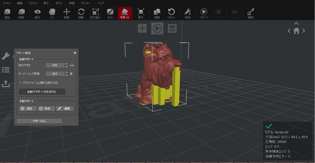Image resolution: width=315 pixels, height=163 pixels.
Task: Close the サポート構造 panel
Action: 75,53
